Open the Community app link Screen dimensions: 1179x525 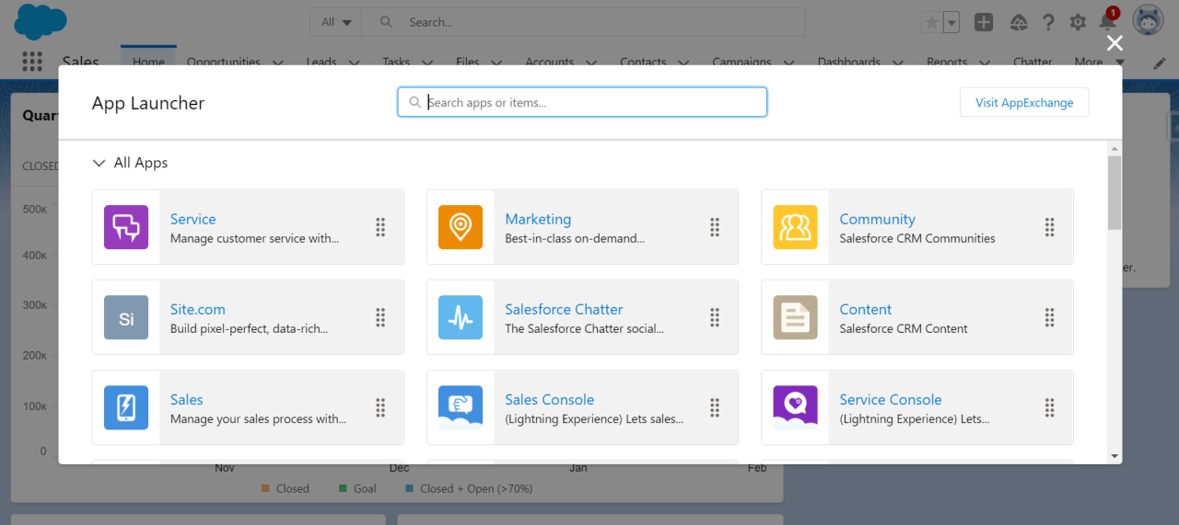pyautogui.click(x=877, y=219)
